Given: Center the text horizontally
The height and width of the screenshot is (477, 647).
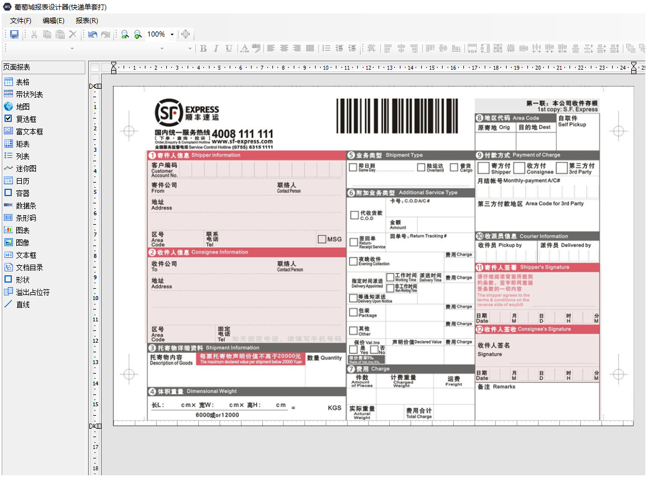Looking at the screenshot, I should [284, 48].
